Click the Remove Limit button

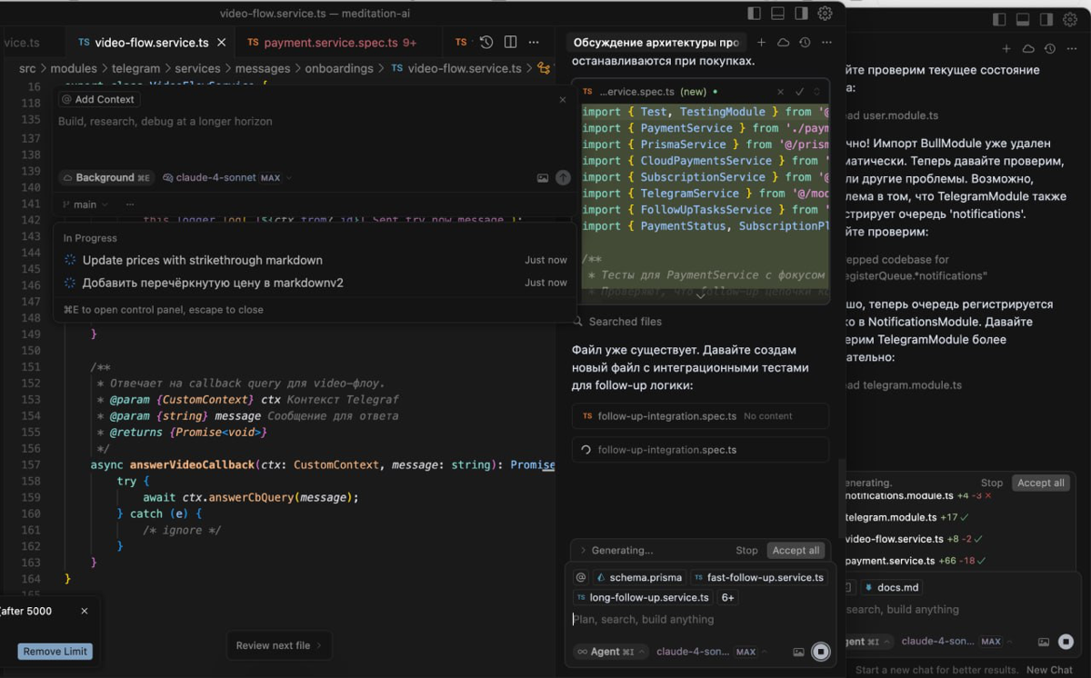(55, 651)
